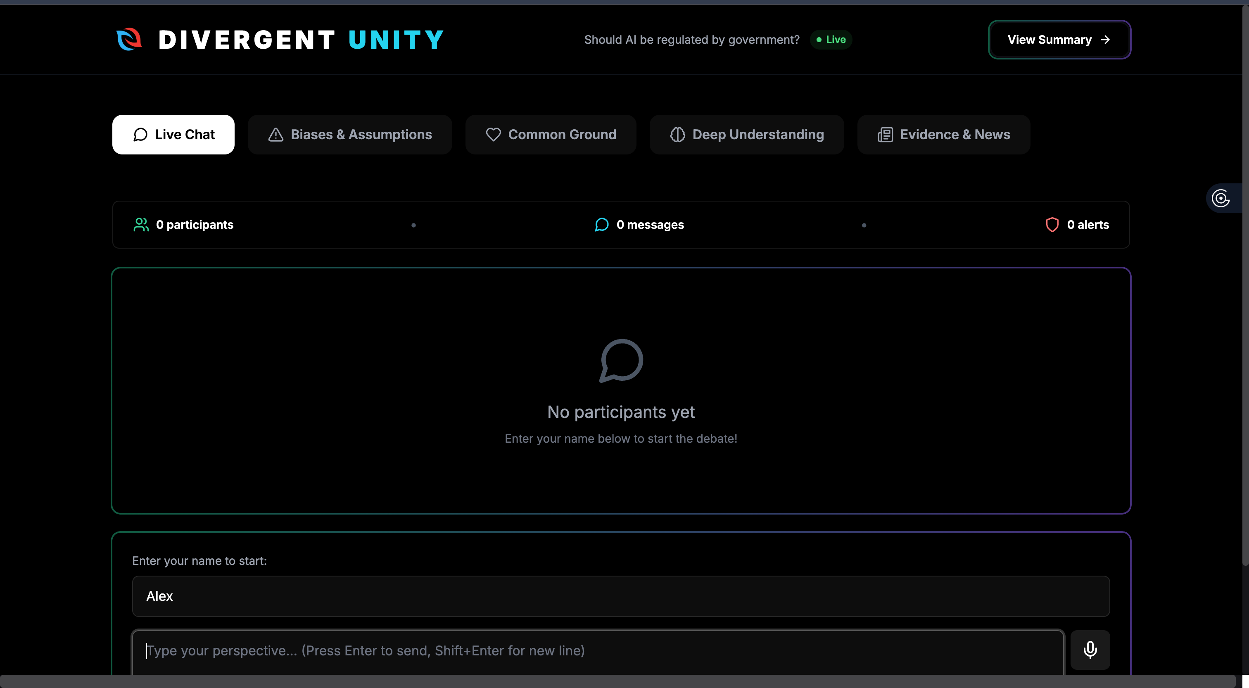Click the green Live status badge
Viewport: 1249px width, 688px height.
click(x=831, y=40)
